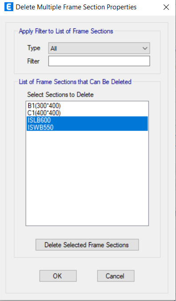Click the Filter label
176x301 pixels.
[33, 61]
